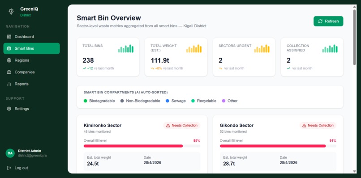Click the Gikondo Sector heading
361x178 pixels.
[x=236, y=126]
